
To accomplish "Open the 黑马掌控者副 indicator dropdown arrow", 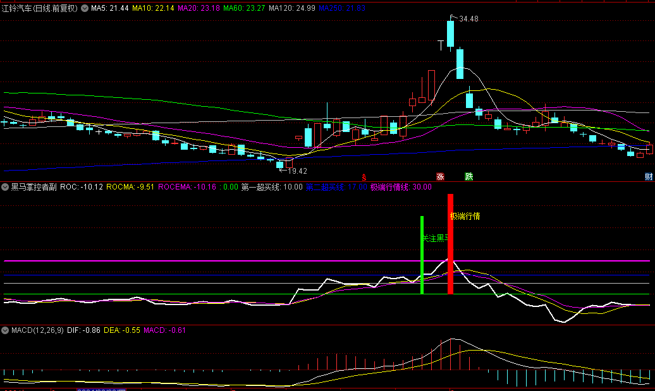I will point(5,187).
